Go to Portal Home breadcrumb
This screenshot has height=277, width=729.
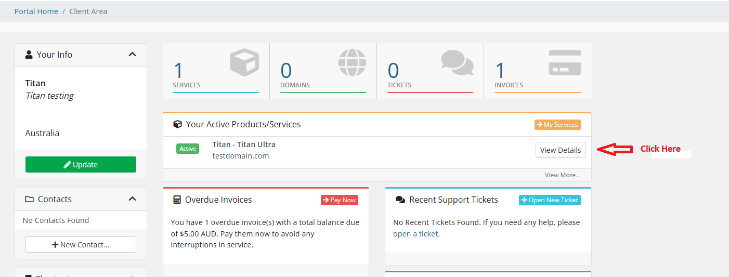coord(36,11)
